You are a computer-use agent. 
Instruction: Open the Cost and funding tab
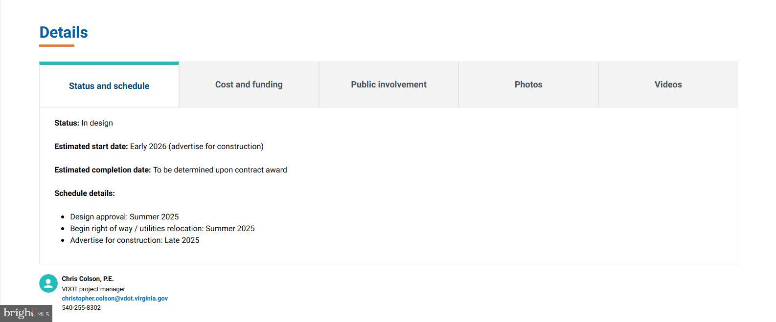[249, 85]
